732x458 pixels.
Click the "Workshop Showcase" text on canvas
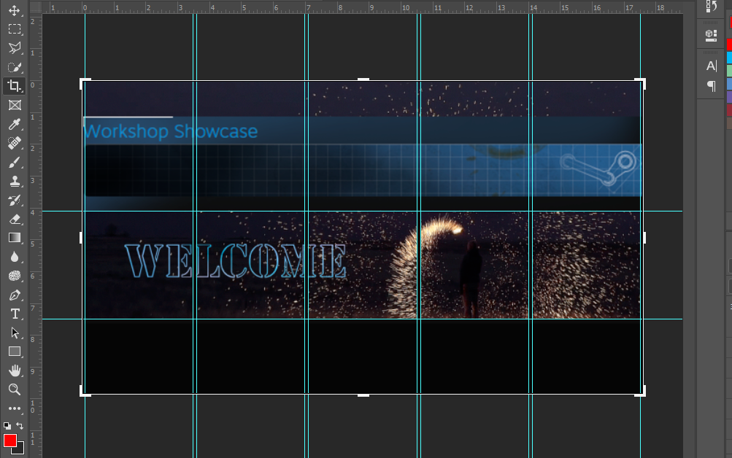[171, 131]
